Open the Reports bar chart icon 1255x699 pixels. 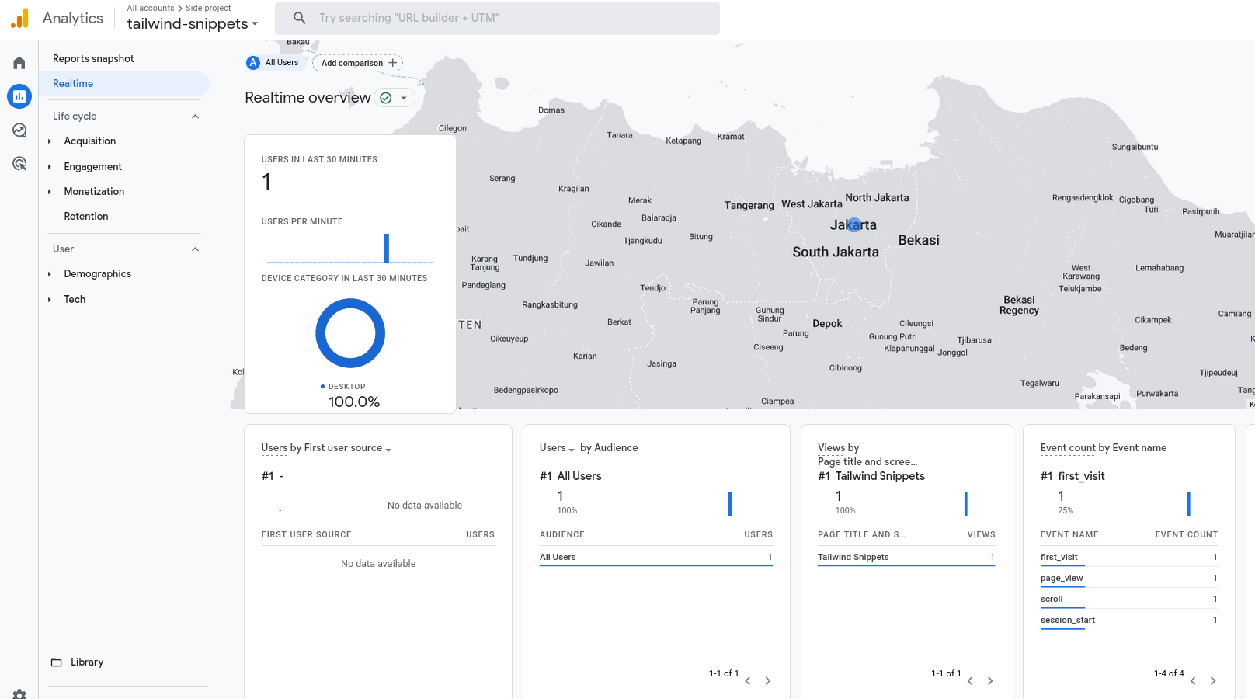(19, 96)
